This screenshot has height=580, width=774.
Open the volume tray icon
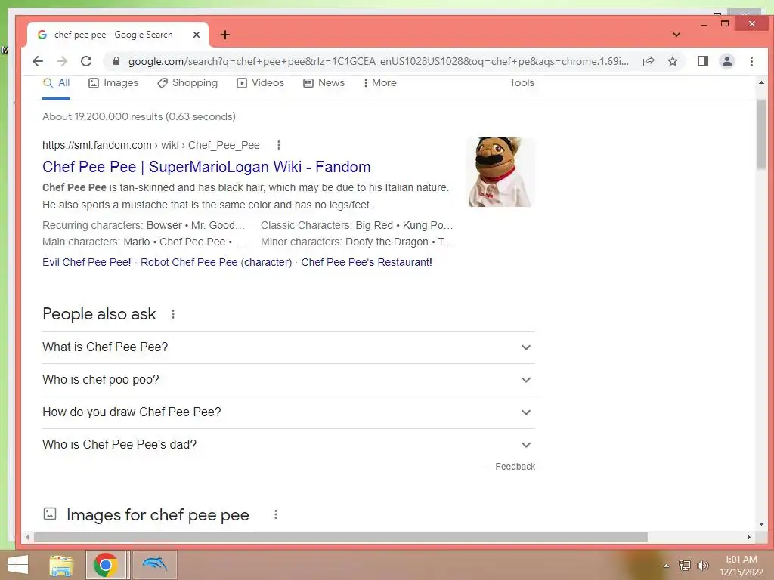pos(702,565)
